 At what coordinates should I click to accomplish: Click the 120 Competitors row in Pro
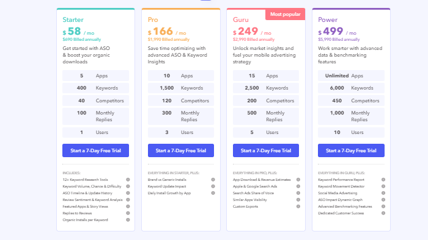click(x=181, y=101)
